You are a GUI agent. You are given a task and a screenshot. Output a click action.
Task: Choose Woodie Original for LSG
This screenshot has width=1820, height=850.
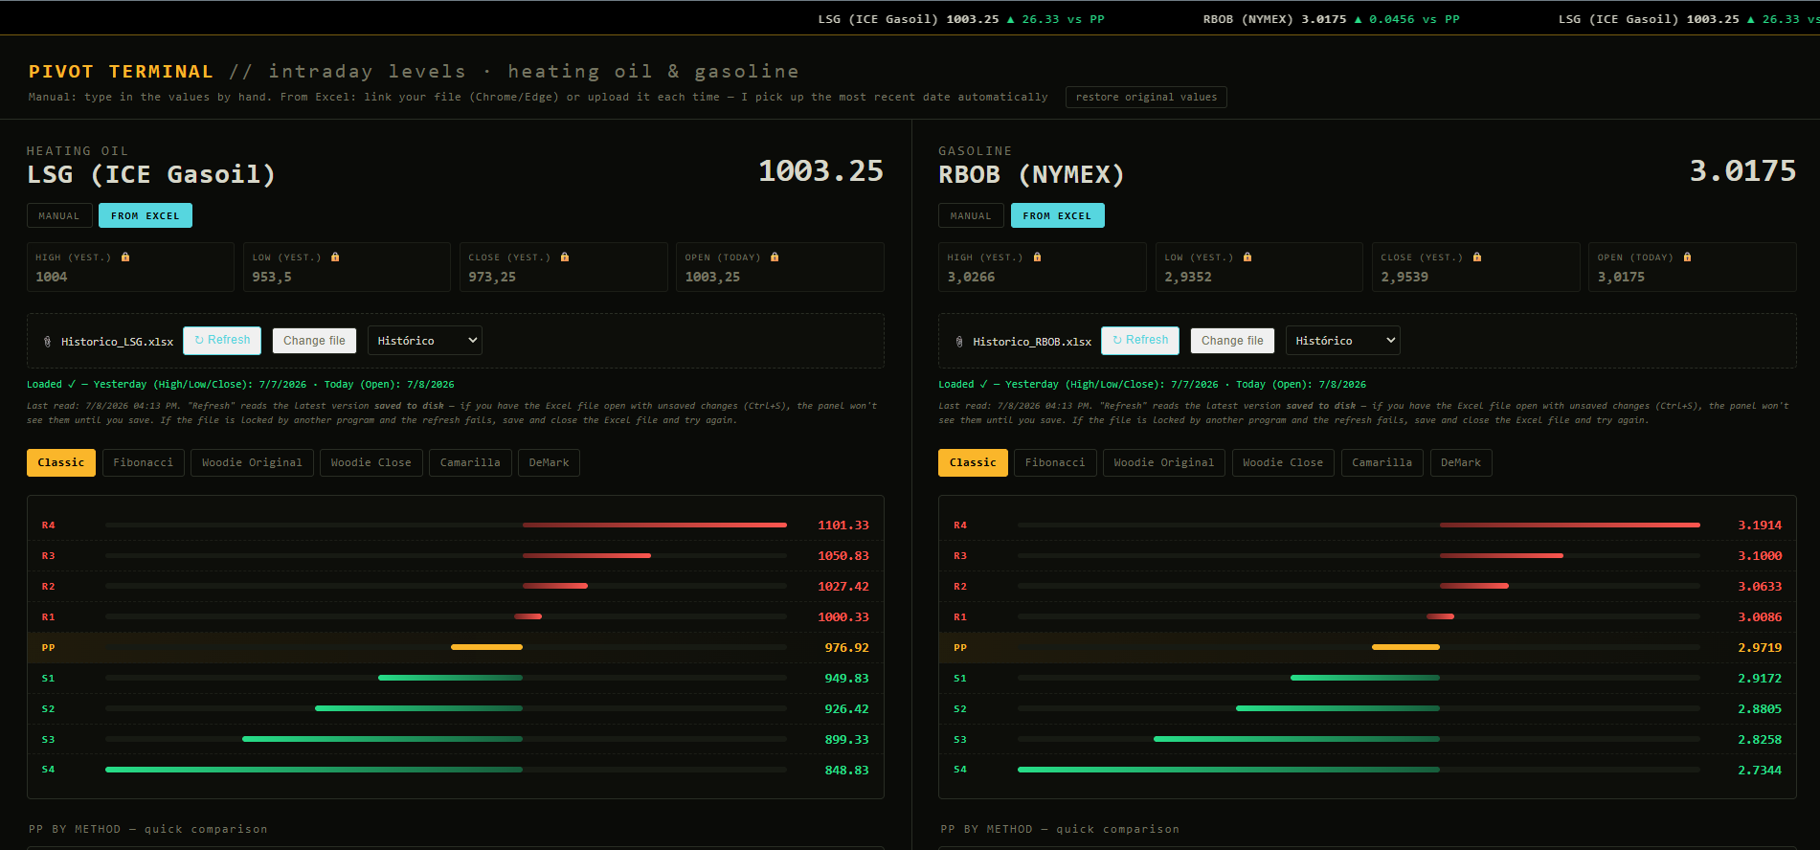tap(252, 462)
